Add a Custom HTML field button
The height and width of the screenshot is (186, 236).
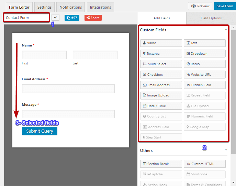pyautogui.click(x=204, y=164)
